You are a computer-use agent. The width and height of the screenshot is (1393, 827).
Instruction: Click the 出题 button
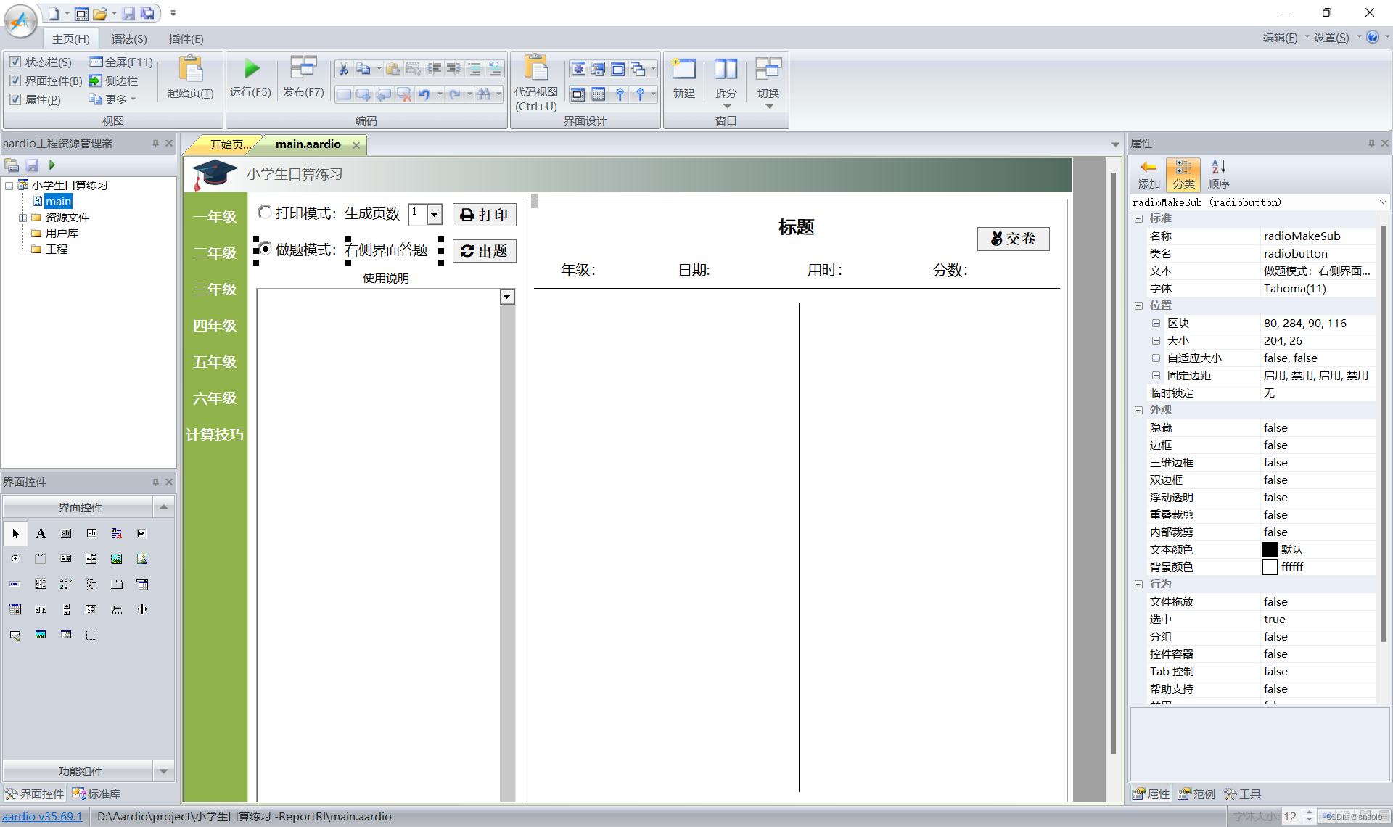coord(485,251)
